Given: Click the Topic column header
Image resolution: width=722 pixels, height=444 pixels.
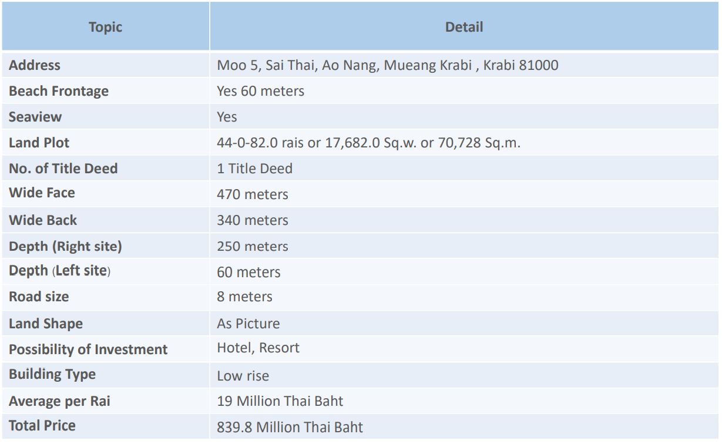Looking at the screenshot, I should [105, 26].
